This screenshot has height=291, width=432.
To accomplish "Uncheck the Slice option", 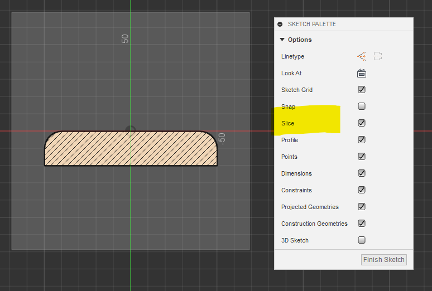I will click(362, 123).
